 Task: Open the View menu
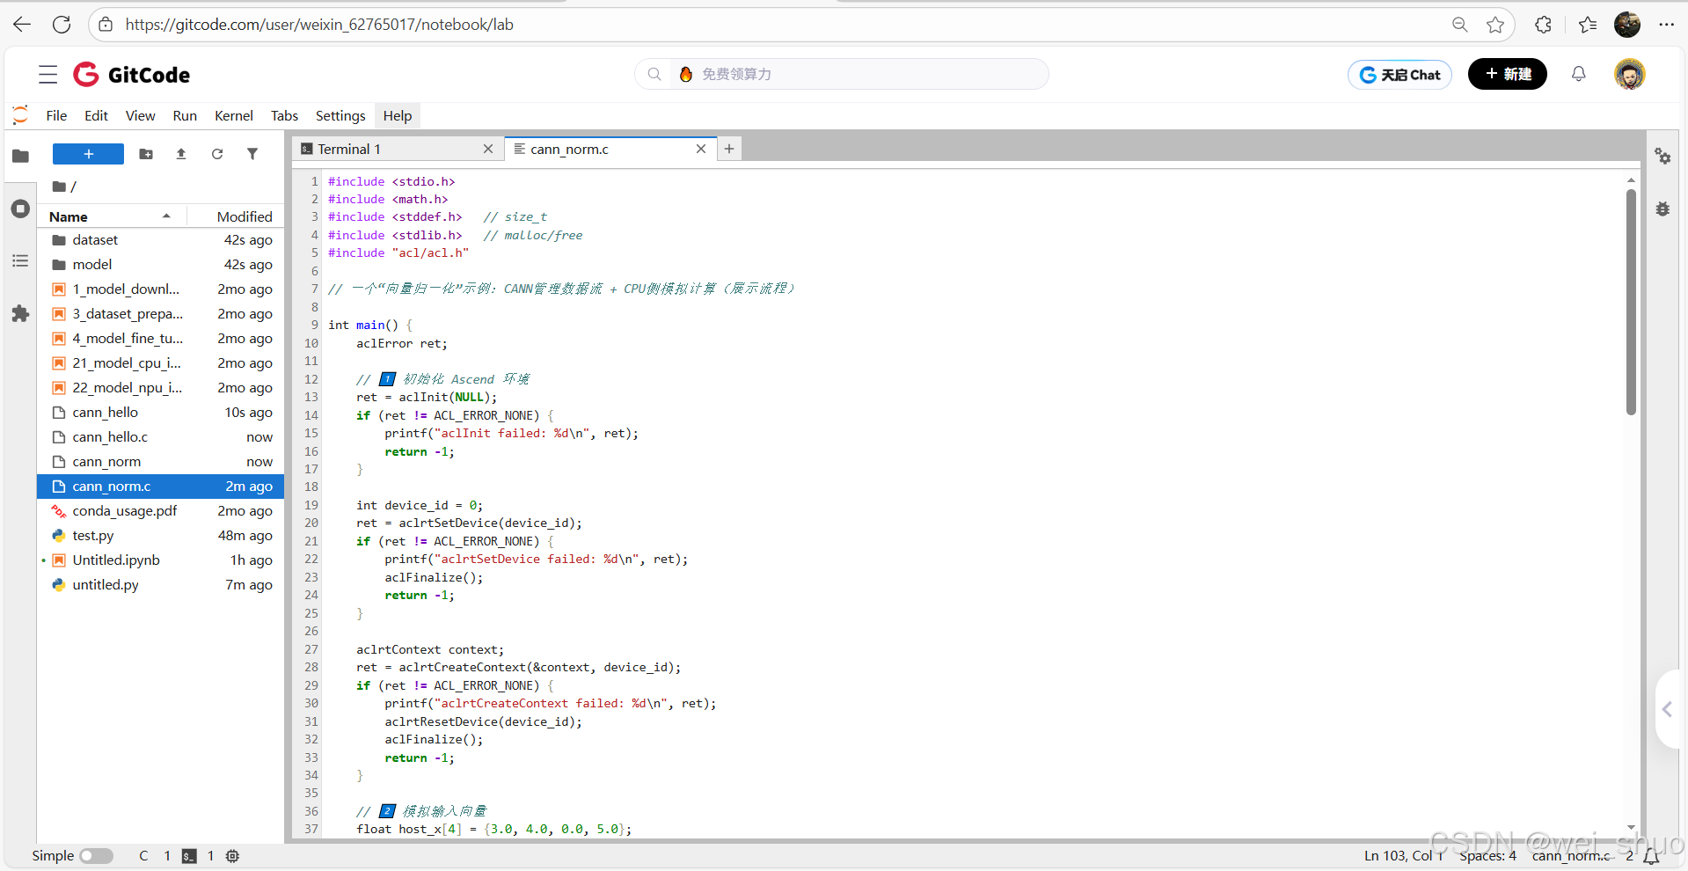click(x=140, y=115)
